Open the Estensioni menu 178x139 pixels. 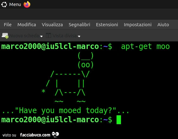pyautogui.click(x=107, y=25)
